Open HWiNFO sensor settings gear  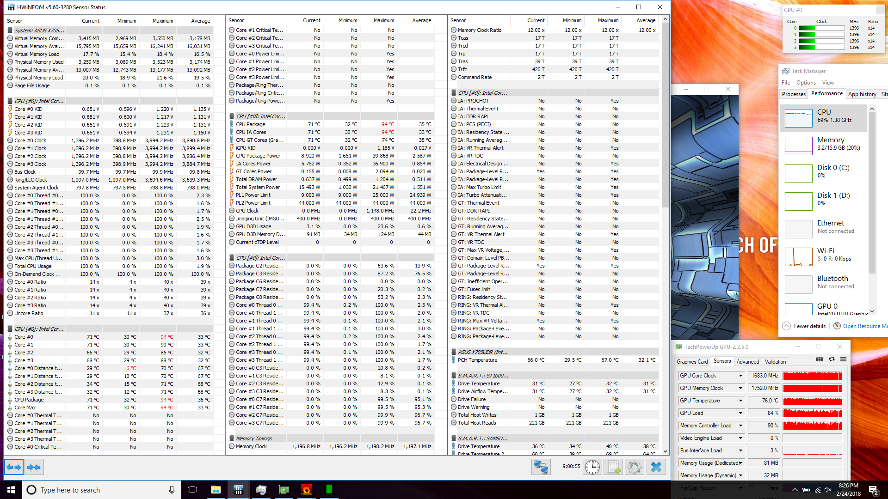[635, 467]
